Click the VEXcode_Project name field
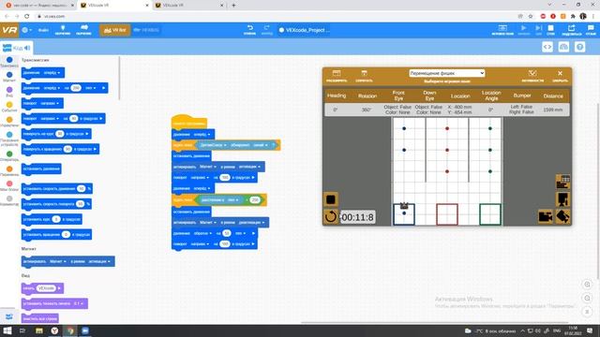 [x=305, y=30]
